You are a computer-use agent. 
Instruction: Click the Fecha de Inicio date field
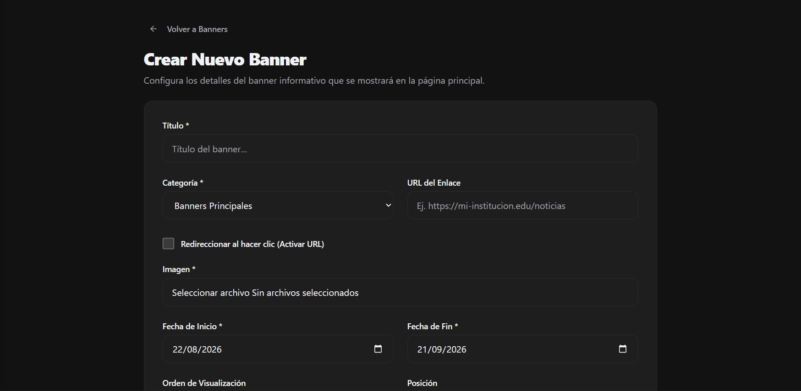pyautogui.click(x=278, y=349)
